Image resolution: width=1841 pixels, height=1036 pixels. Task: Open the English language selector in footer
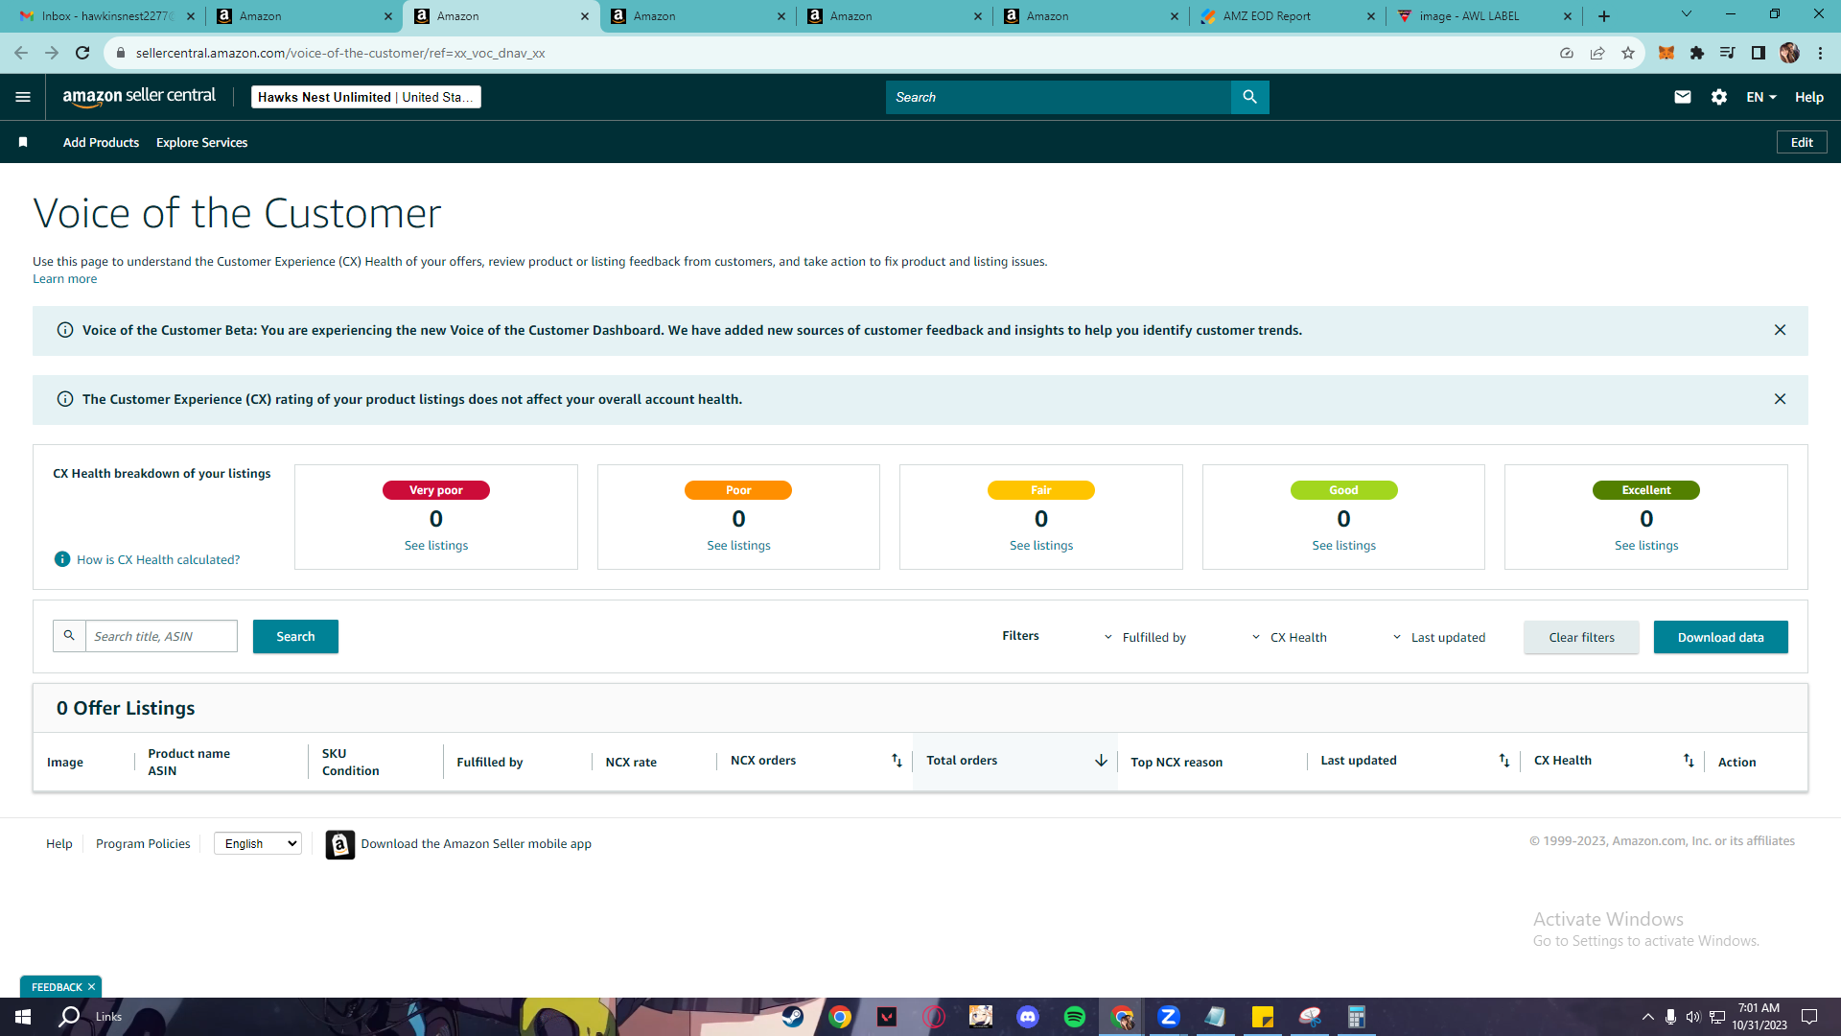click(x=258, y=843)
